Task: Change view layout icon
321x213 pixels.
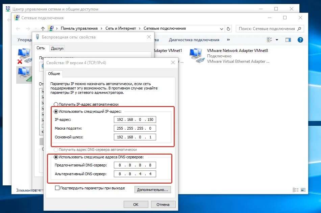Action: click(269, 40)
